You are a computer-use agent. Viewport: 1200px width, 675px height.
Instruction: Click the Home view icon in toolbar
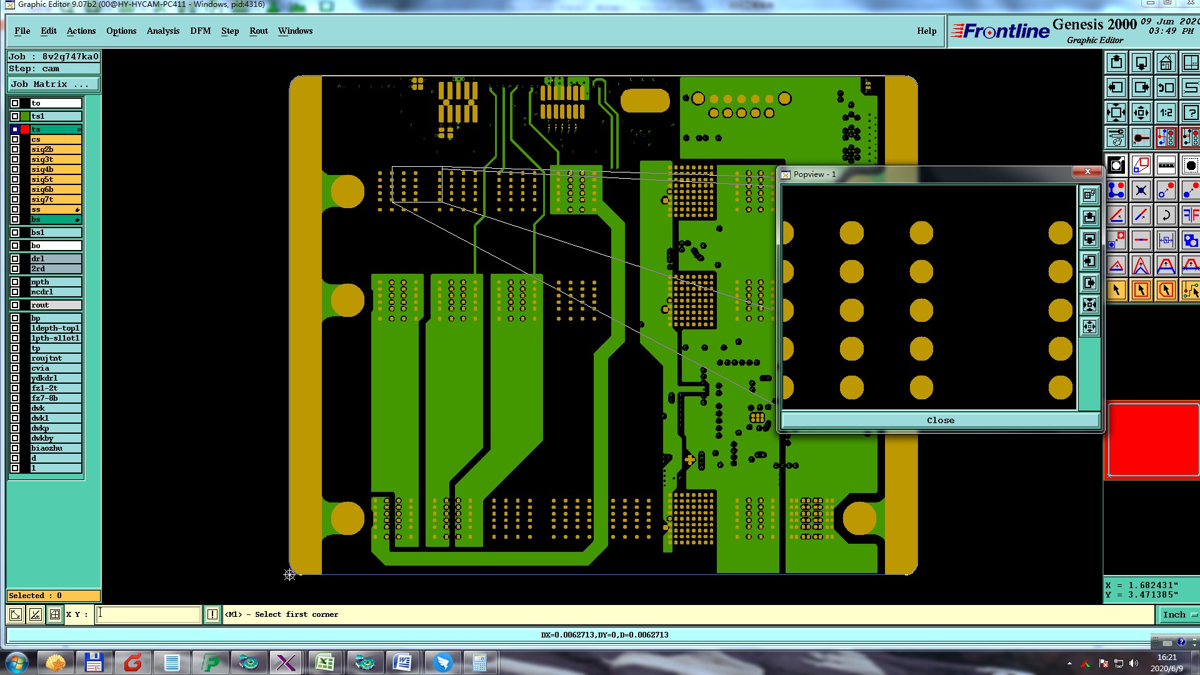tap(1166, 62)
